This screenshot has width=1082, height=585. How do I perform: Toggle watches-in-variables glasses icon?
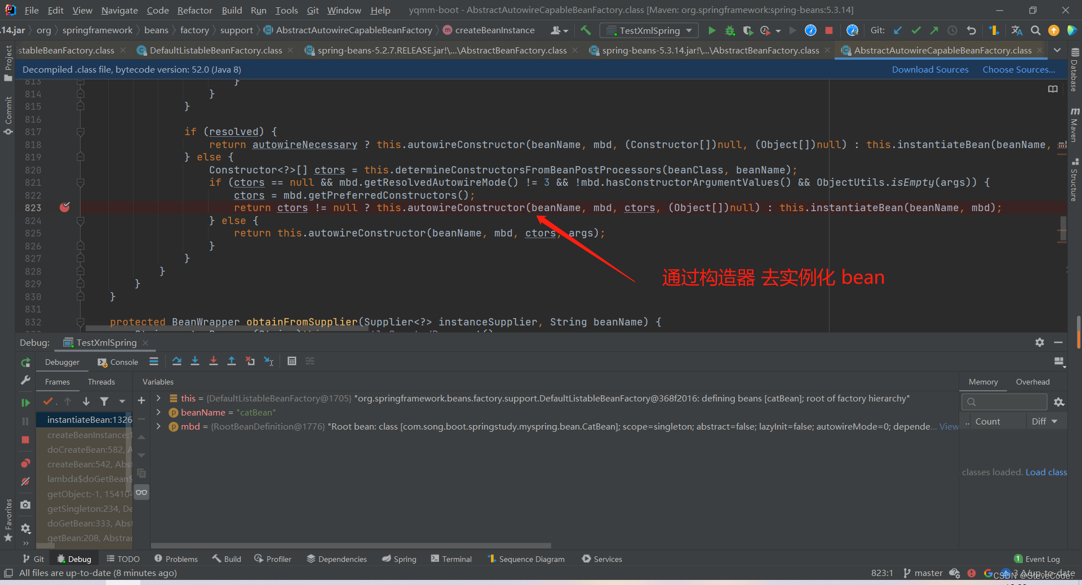(141, 493)
